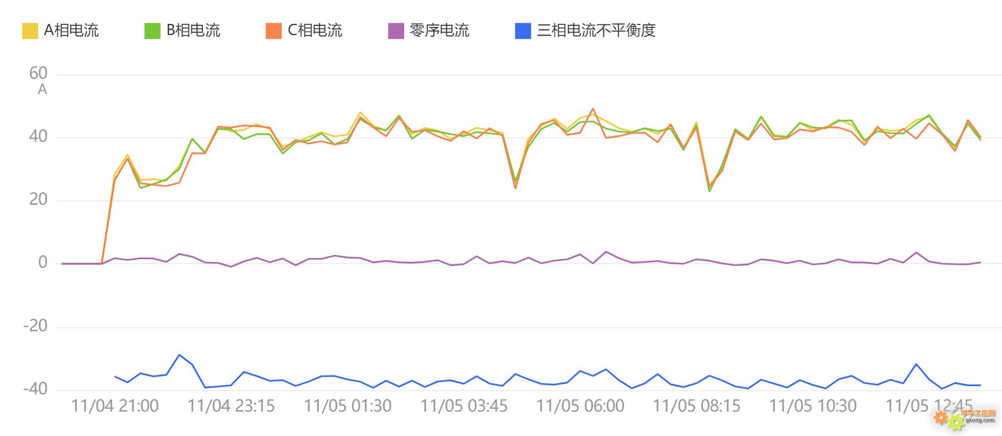Select the 11/04 21:00 x-axis label
The height and width of the screenshot is (436, 1002).
[x=115, y=406]
